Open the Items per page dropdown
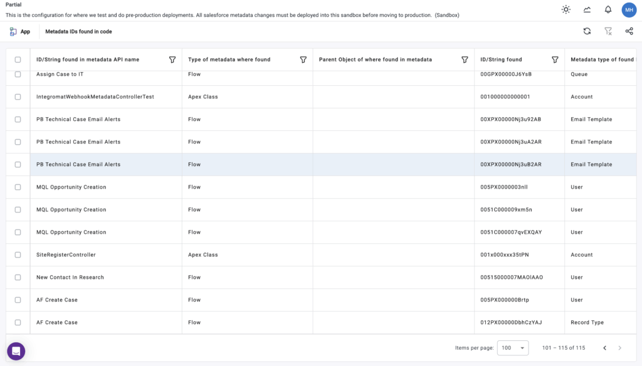The width and height of the screenshot is (642, 366). point(512,348)
